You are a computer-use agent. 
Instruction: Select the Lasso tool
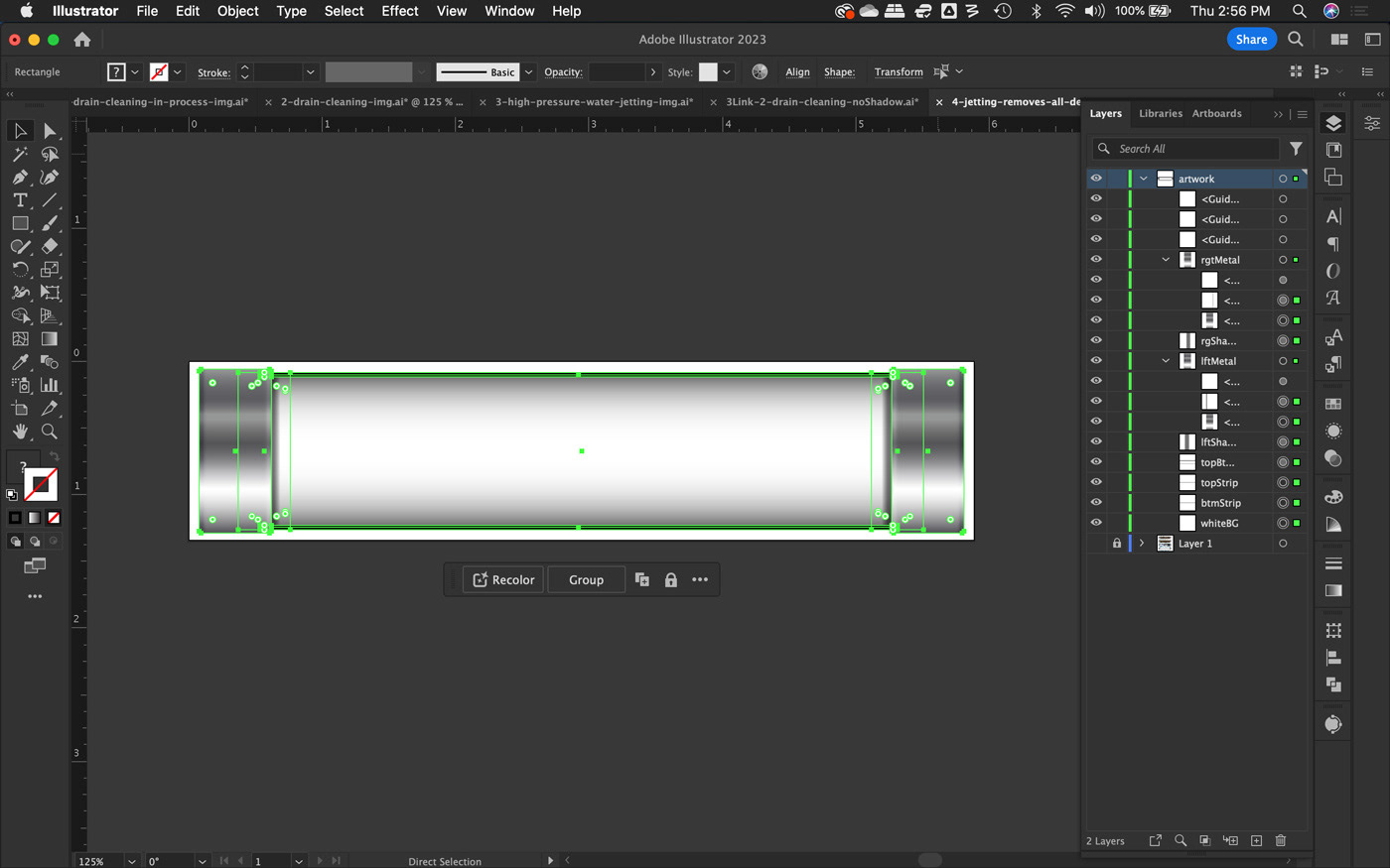tap(50, 155)
